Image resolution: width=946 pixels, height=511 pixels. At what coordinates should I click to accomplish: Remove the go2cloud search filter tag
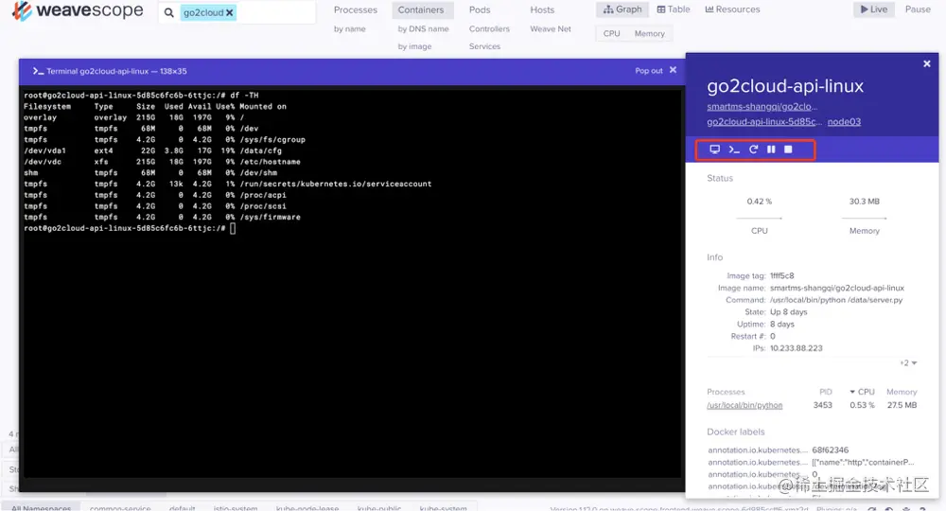pos(230,12)
